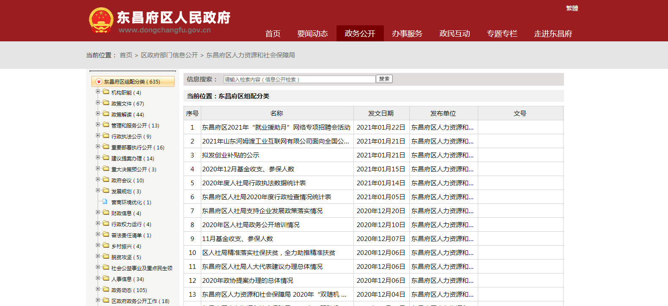Click the folder icon for 政策文件
668x306 pixels.
106,103
